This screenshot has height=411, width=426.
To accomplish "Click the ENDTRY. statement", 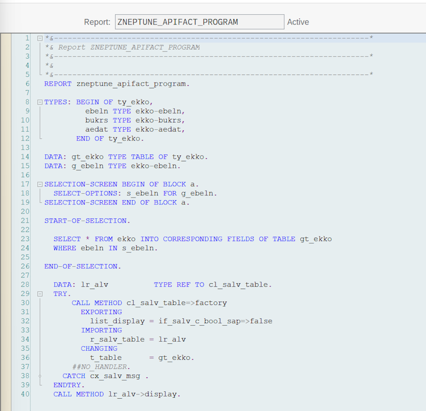I will [69, 385].
